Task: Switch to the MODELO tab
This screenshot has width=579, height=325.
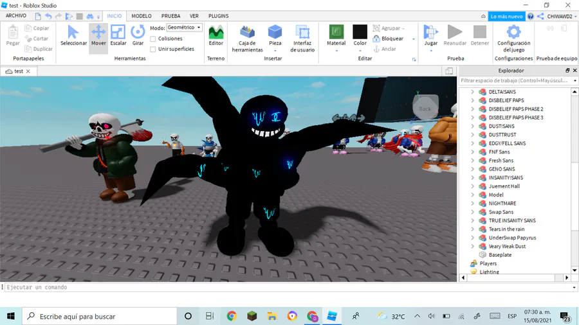Action: [142, 16]
